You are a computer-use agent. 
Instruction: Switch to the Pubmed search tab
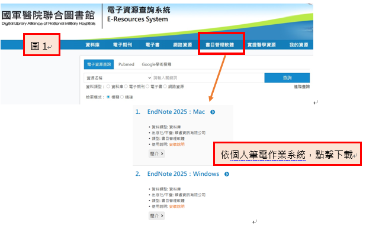pyautogui.click(x=126, y=64)
